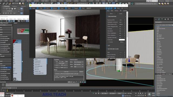The width and height of the screenshot is (173, 97).
Task: Open the Sign In dropdown
Action: click(x=152, y=1)
